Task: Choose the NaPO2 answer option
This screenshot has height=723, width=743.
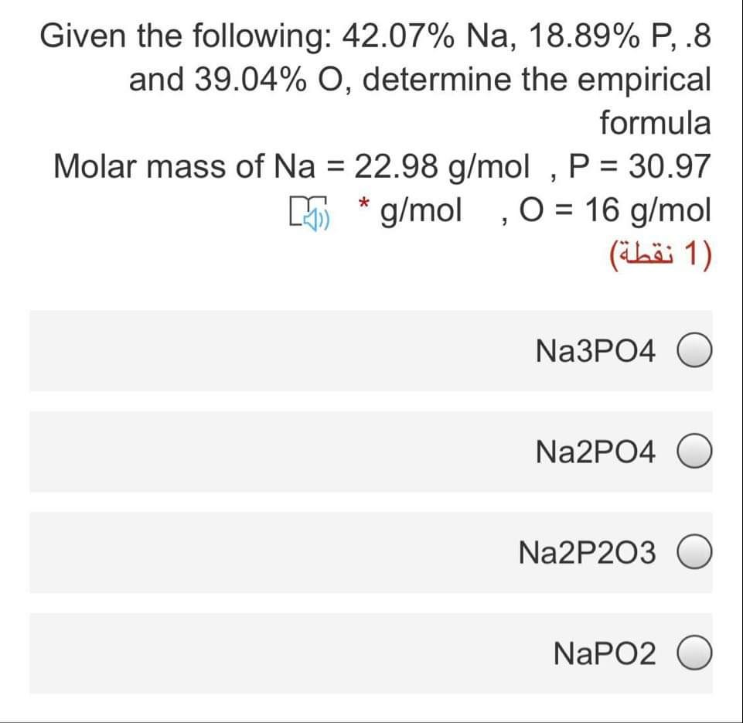Action: 694,653
